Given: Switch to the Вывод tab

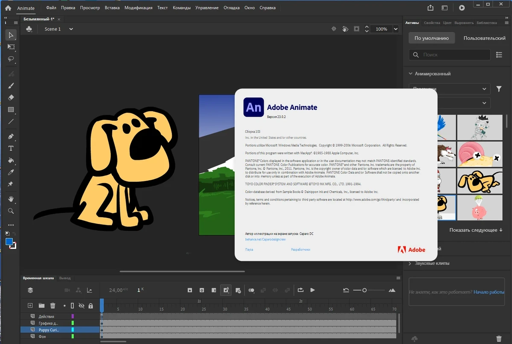Looking at the screenshot, I should click(x=65, y=278).
